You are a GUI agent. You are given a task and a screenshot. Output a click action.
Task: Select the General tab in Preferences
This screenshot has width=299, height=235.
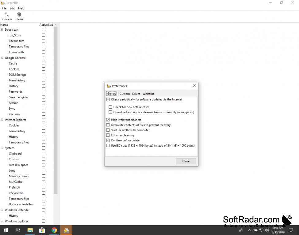112,94
